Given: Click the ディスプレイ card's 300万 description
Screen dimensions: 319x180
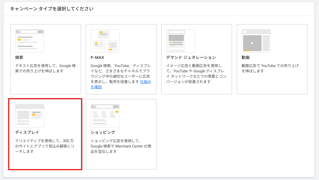Looking at the screenshot, I should tap(44, 146).
